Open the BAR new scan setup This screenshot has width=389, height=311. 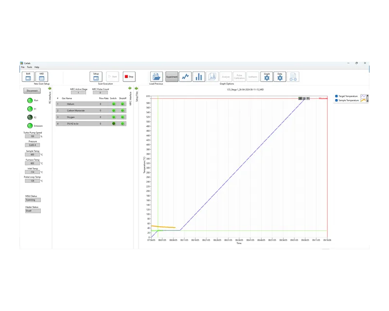(28, 77)
